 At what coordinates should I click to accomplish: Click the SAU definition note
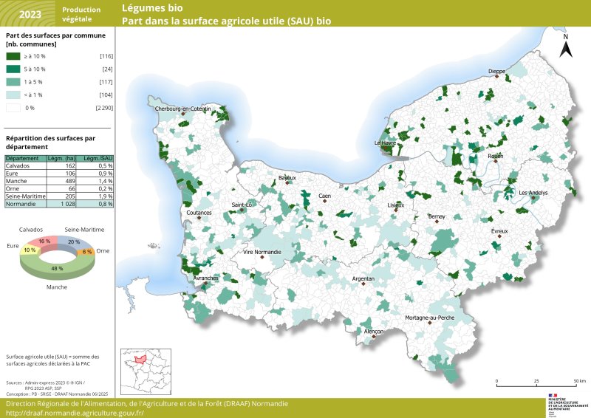(x=52, y=360)
